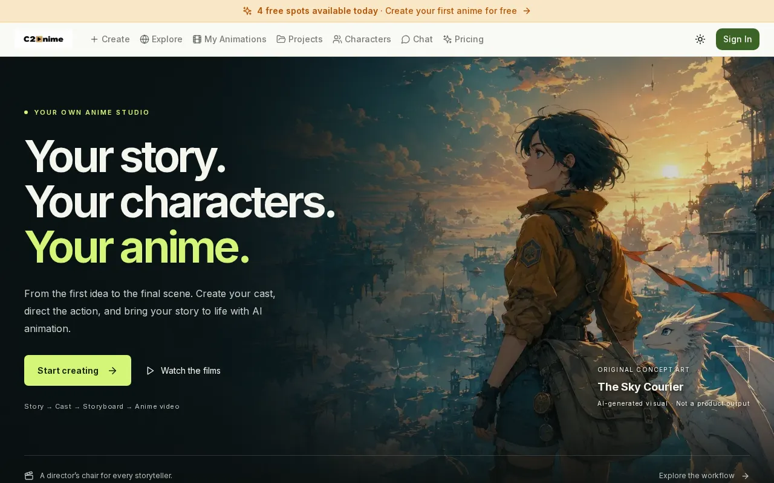774x483 pixels.
Task: Click the plus icon beside Create
Action: coord(94,39)
